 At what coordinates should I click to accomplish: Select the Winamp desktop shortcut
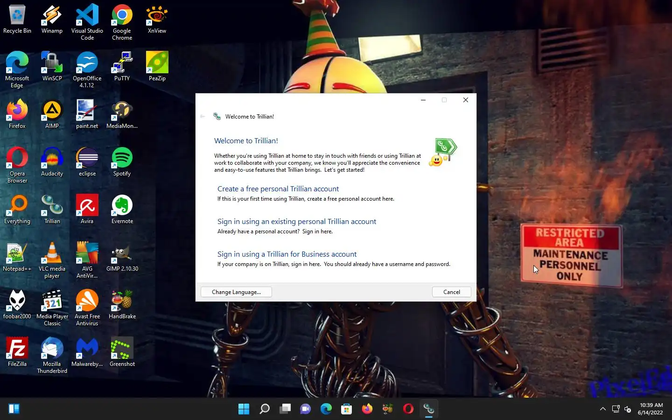[52, 19]
